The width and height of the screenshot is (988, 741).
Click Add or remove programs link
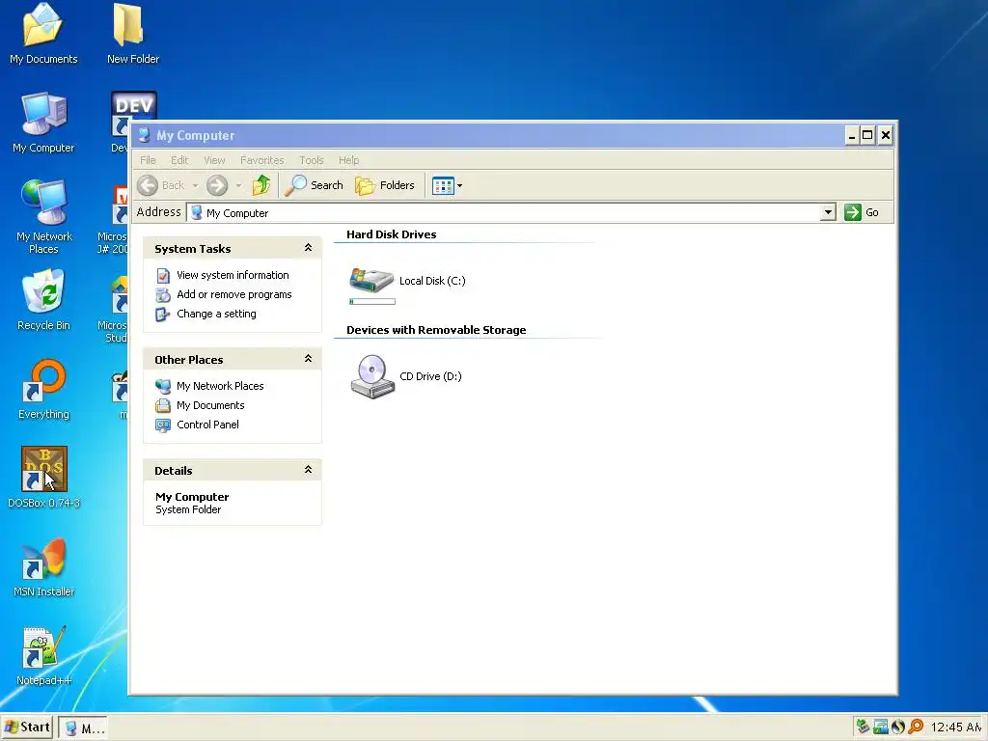[233, 294]
